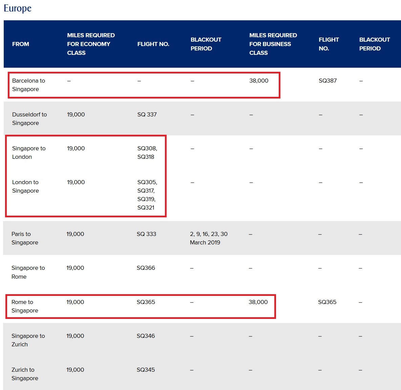
Task: Click the Singapore to London route
Action: (29, 153)
